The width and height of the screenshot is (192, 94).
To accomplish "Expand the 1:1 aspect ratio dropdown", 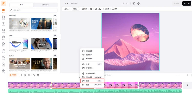I will pos(66,3).
